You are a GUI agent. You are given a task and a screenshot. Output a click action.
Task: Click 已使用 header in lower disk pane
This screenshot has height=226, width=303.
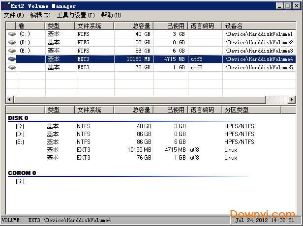tap(170, 110)
